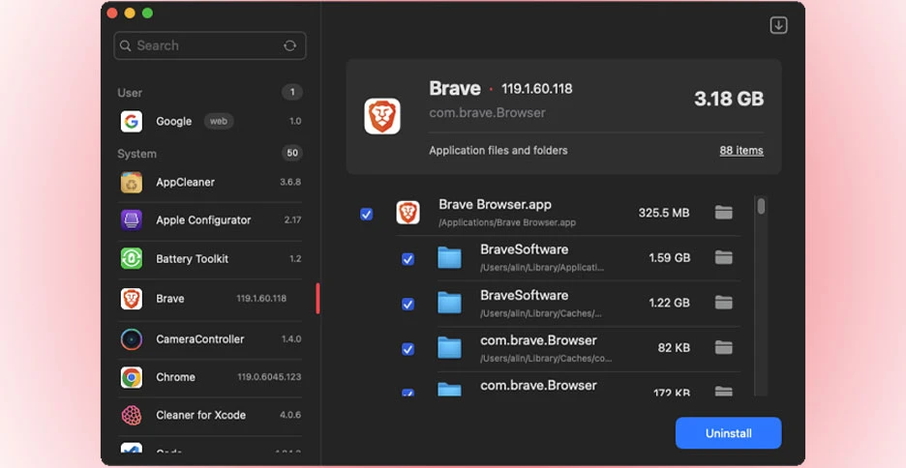Click the Chrome app icon

(x=132, y=377)
